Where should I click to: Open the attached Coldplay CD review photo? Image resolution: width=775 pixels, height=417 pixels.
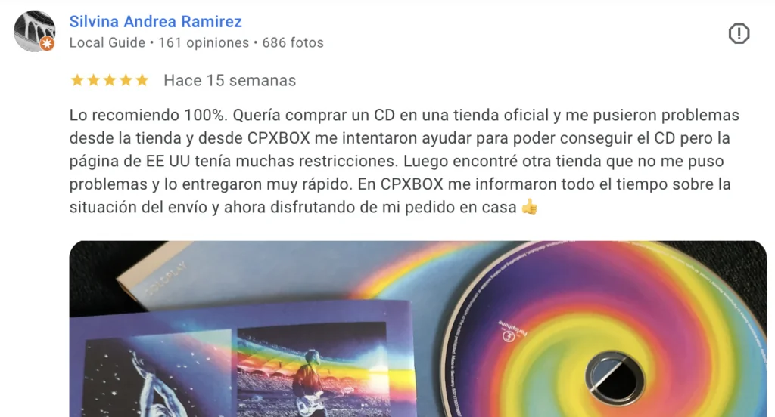pyautogui.click(x=418, y=329)
